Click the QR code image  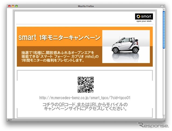pos(86,85)
